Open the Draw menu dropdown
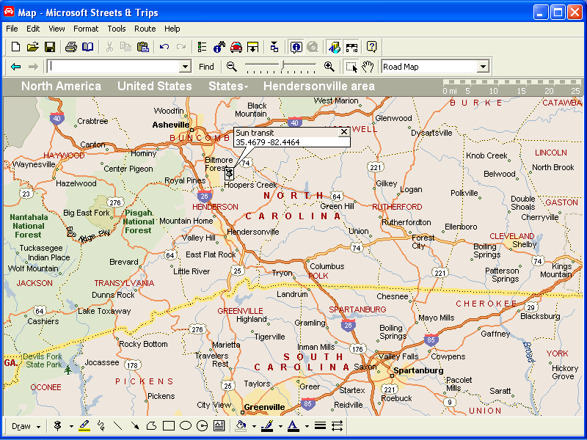The image size is (587, 440). click(x=26, y=425)
